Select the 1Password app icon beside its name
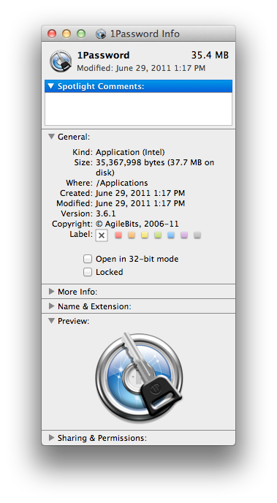 61,61
